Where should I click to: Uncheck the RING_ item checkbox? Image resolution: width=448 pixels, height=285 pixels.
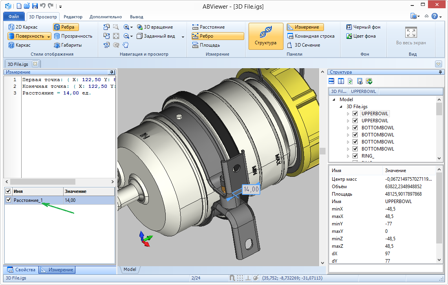(355, 156)
